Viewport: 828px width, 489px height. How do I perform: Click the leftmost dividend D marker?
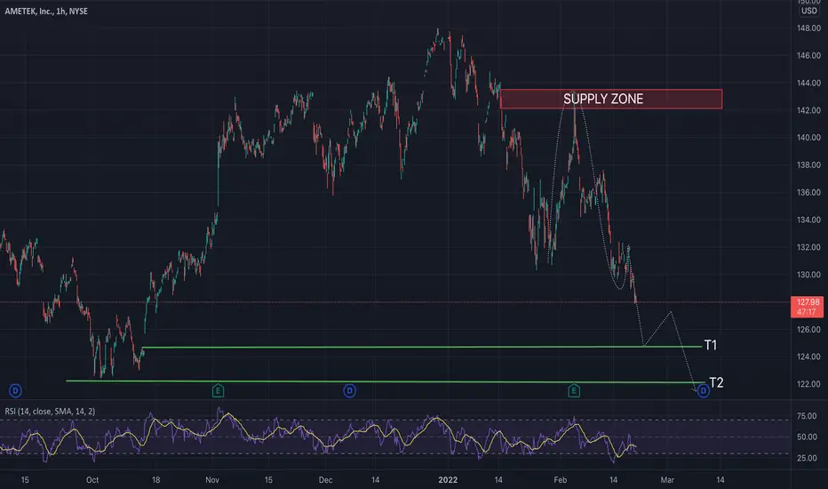tap(15, 390)
